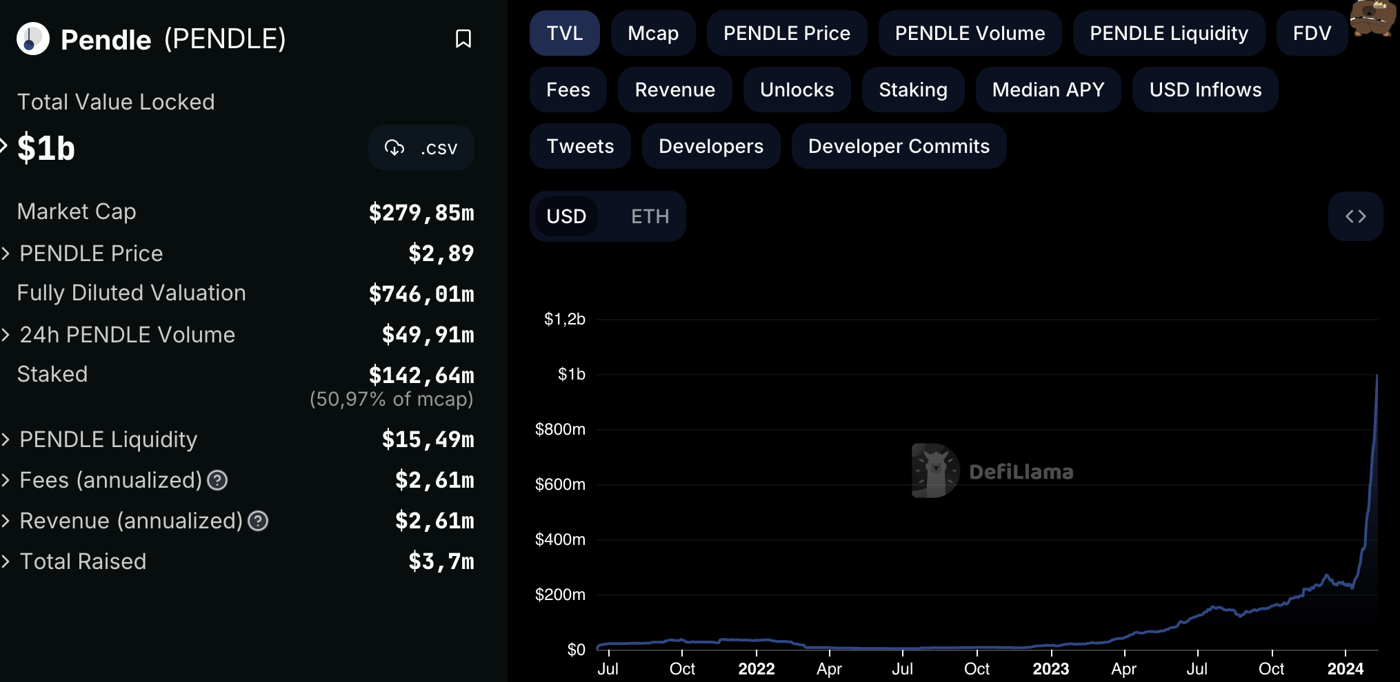Enable USD Inflows chart metric
The image size is (1400, 682).
pyautogui.click(x=1206, y=90)
